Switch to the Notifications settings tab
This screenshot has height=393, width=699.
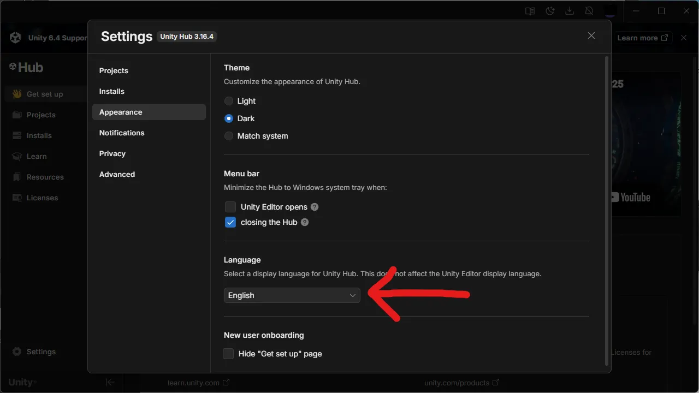coord(122,133)
